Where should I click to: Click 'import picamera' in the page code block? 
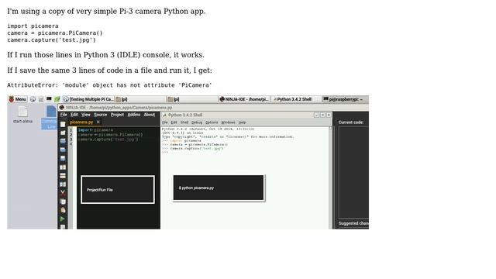pos(33,26)
